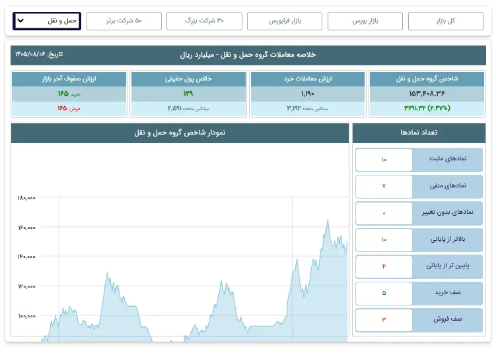Click the خلاصه معاملات گروه حمل و نقل title
This screenshot has width=502, height=347.
[x=248, y=55]
